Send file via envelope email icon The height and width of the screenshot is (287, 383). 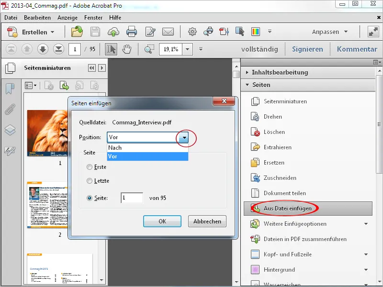[x=168, y=32]
